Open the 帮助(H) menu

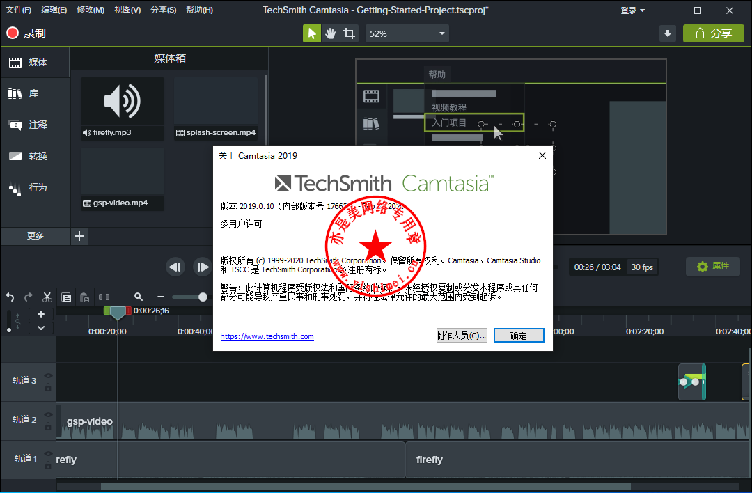199,10
